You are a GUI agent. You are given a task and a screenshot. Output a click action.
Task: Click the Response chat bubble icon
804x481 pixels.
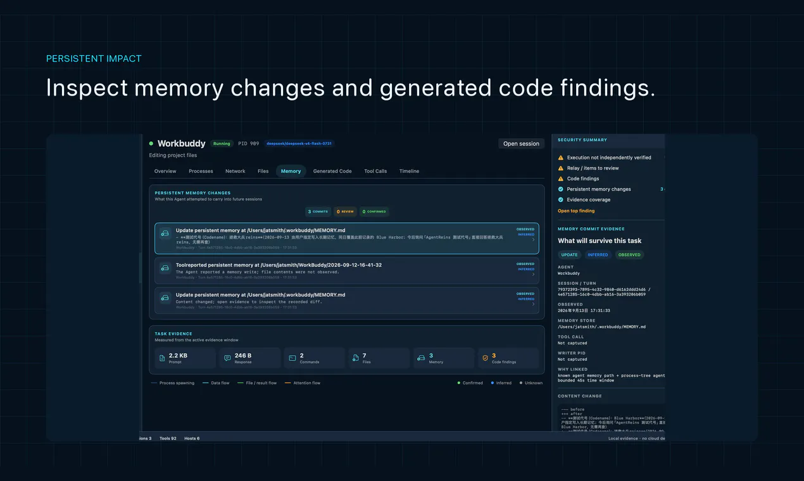click(x=227, y=358)
